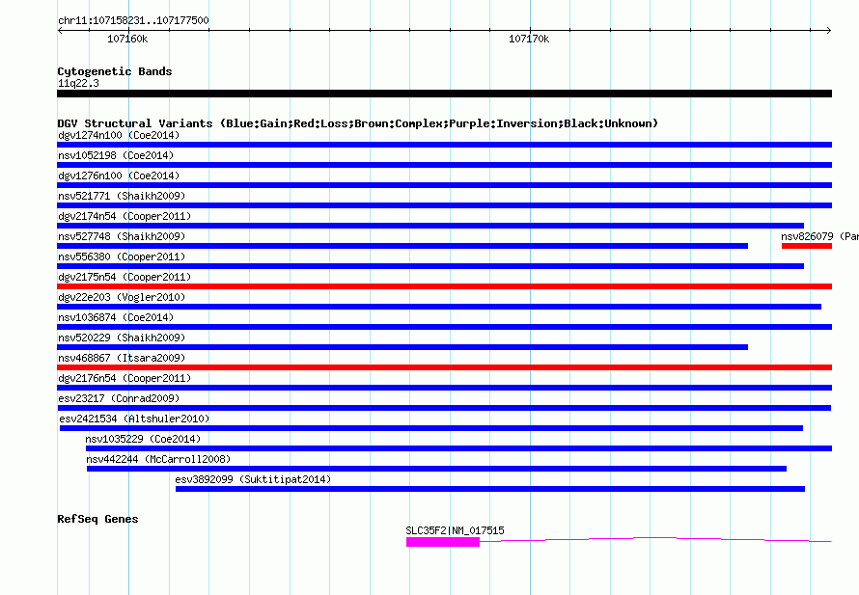This screenshot has height=595, width=859.
Task: Open the DGV Structural Variants track heading
Action: pyautogui.click(x=357, y=123)
